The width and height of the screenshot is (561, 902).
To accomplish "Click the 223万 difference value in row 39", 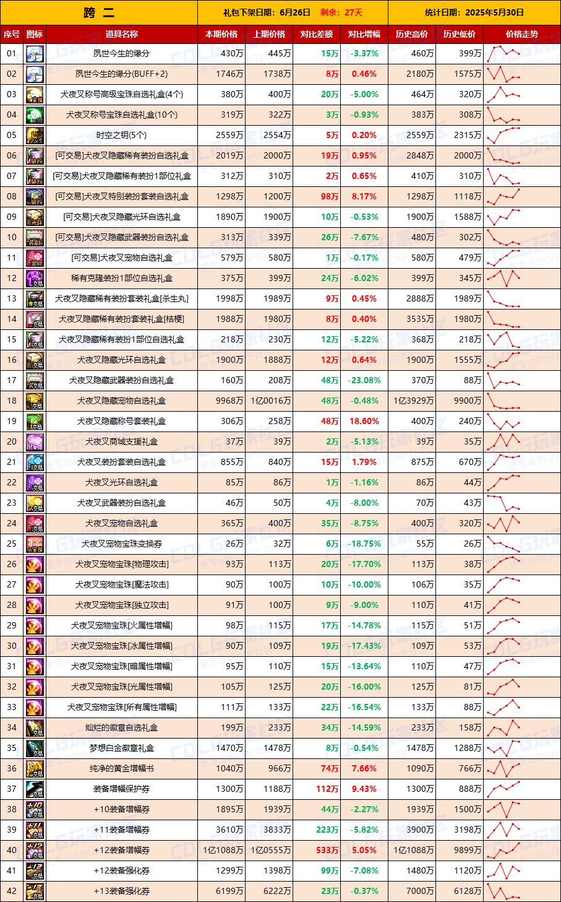I will (x=328, y=830).
